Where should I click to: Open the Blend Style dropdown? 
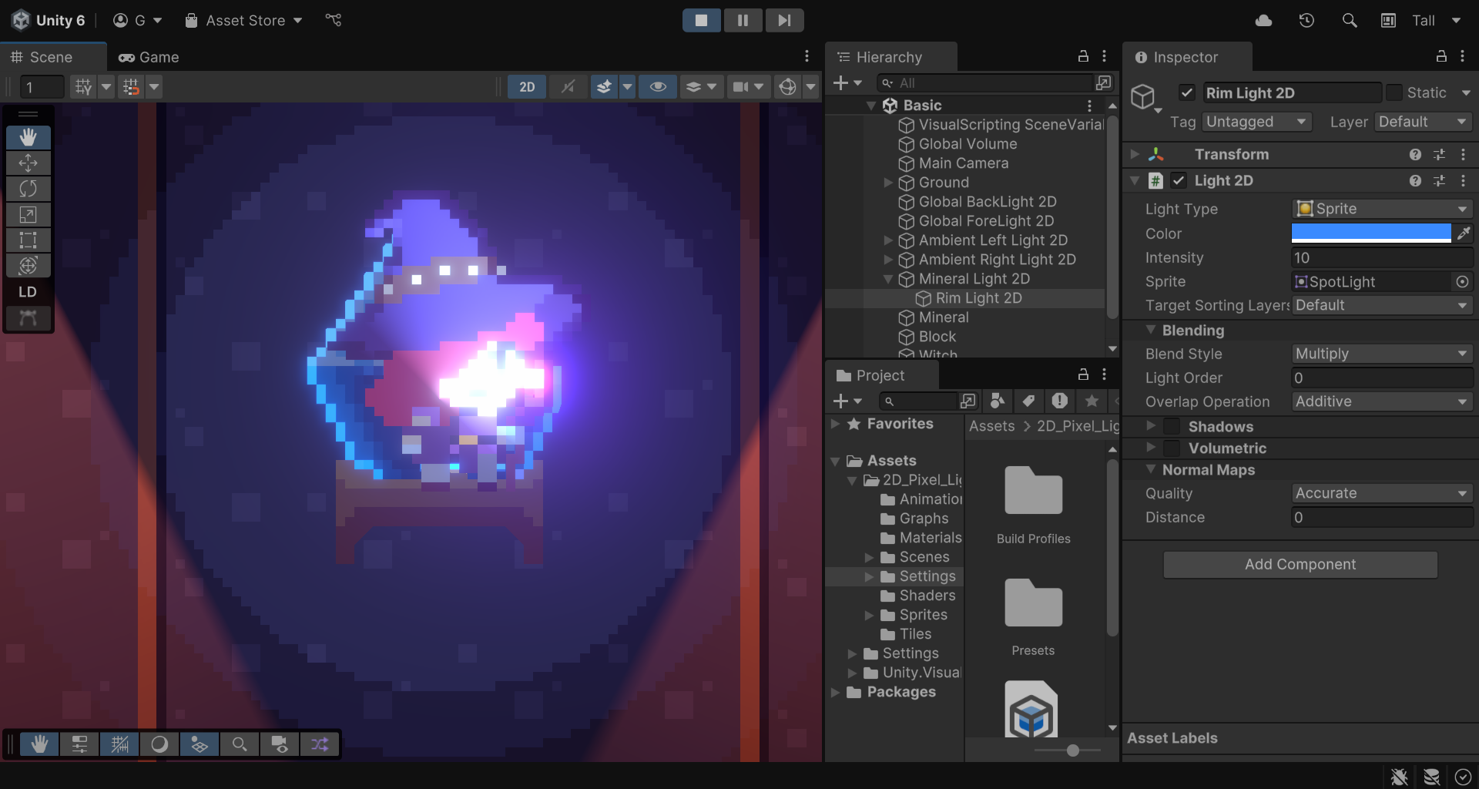coord(1382,354)
